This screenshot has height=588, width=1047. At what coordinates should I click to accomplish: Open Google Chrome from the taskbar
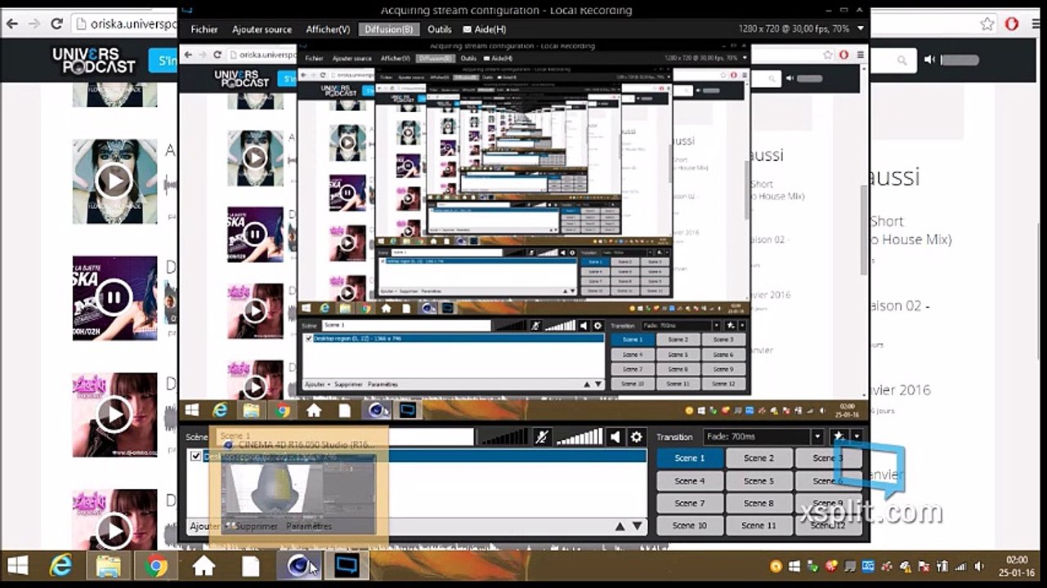click(155, 565)
